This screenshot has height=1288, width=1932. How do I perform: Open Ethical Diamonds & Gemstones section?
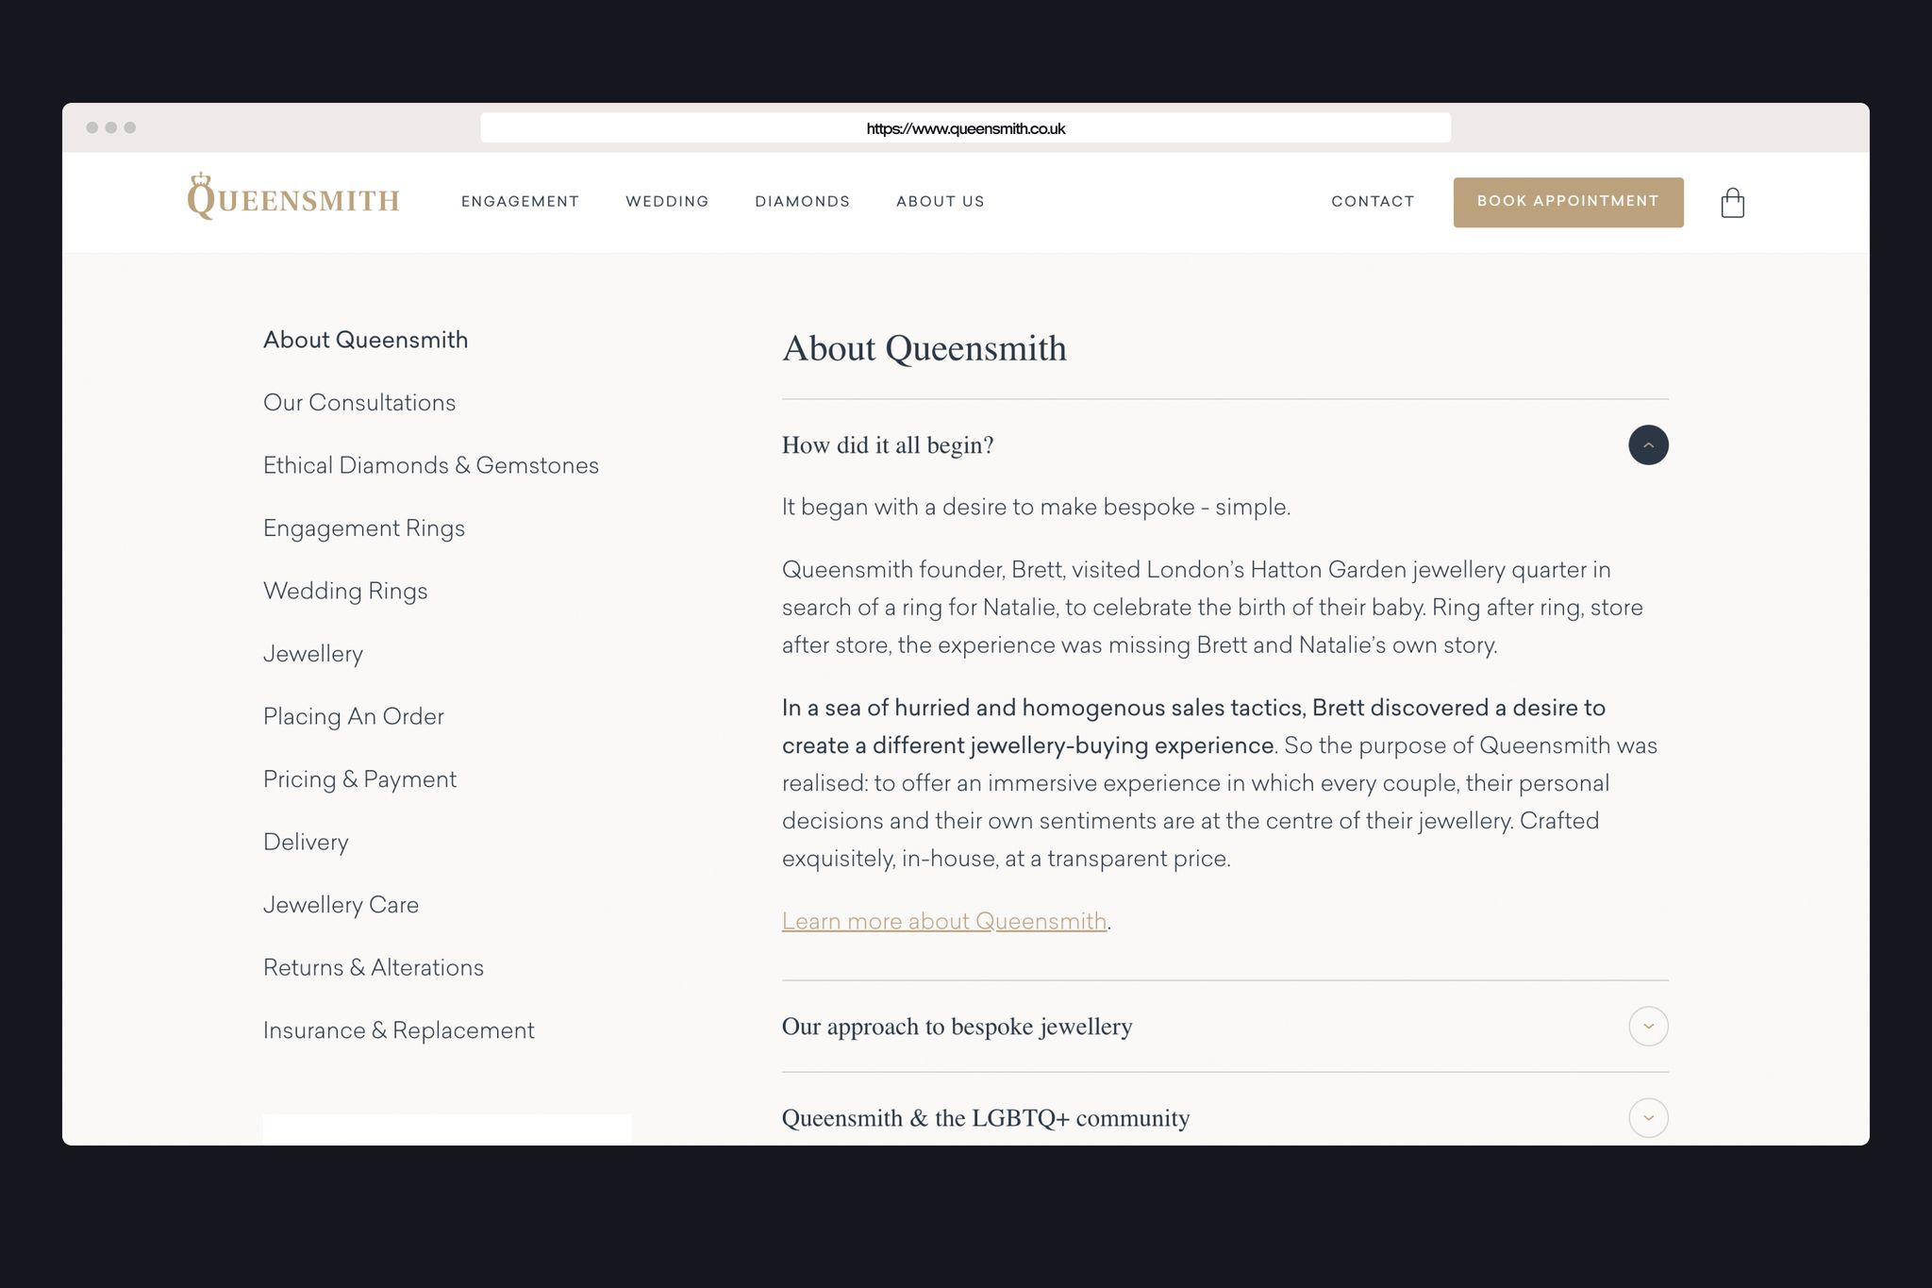point(430,465)
